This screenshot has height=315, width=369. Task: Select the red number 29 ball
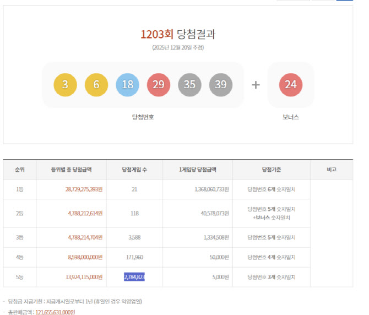point(158,85)
